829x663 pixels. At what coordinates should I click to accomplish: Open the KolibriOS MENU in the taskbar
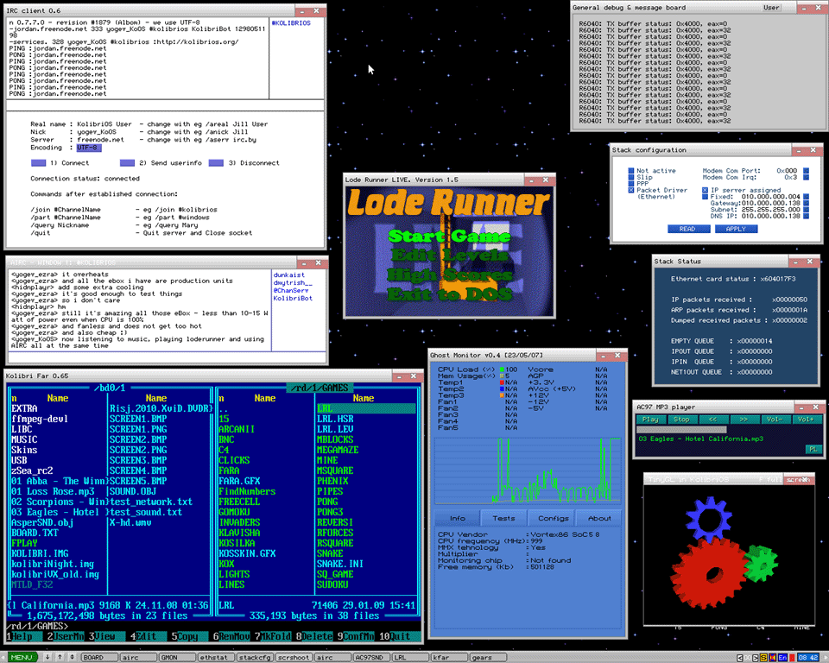click(x=22, y=657)
